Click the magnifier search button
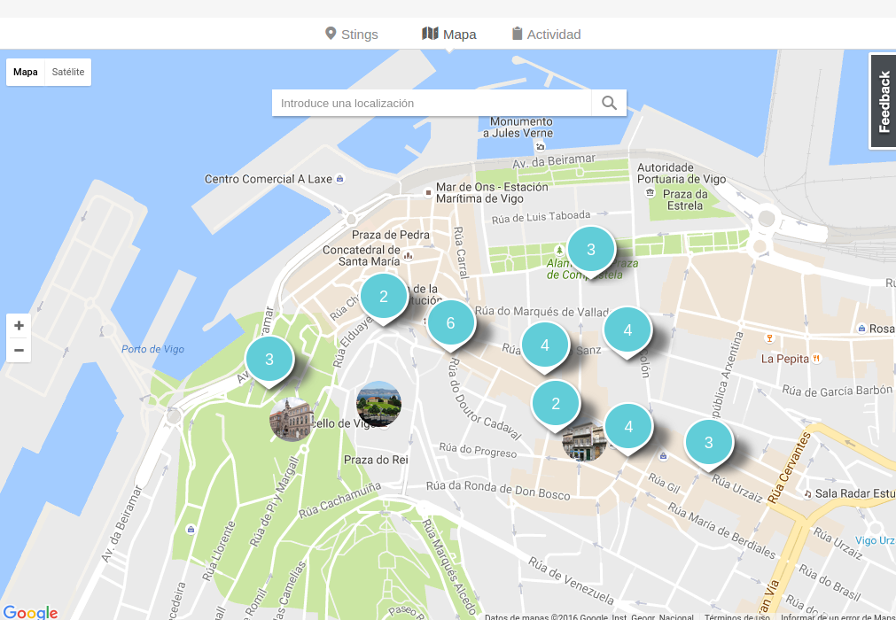 [609, 103]
